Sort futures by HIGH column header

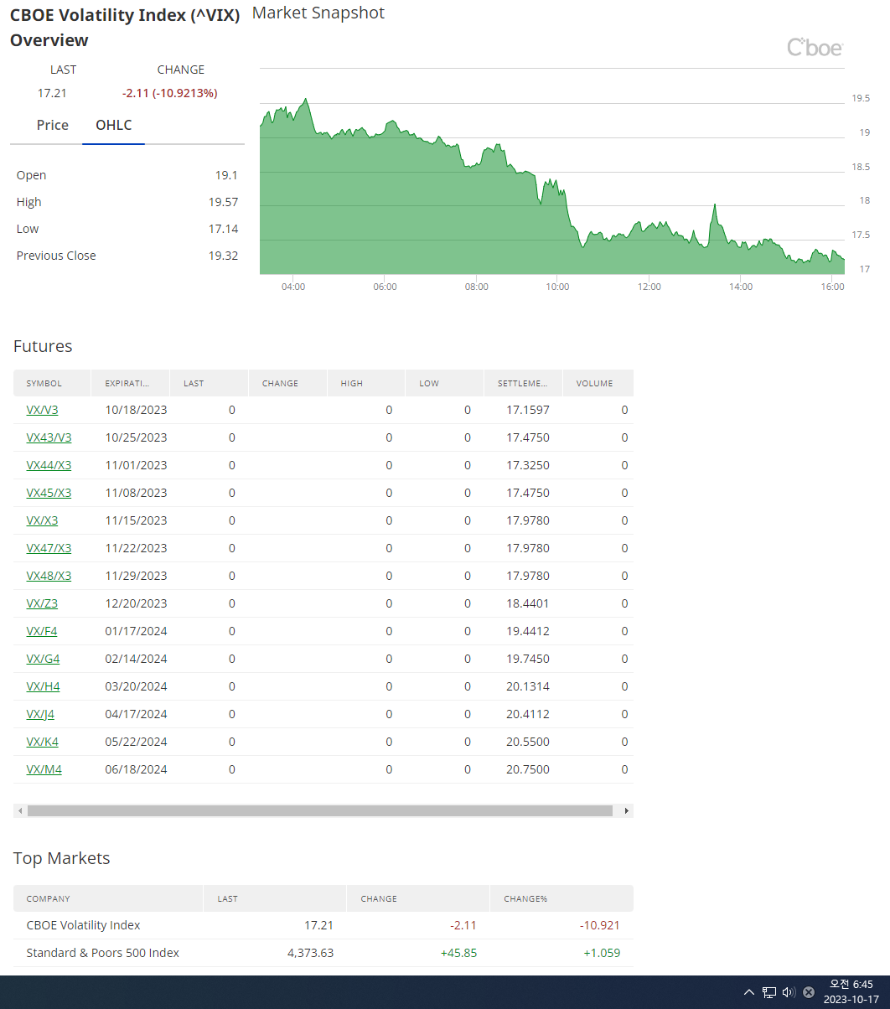tap(366, 383)
